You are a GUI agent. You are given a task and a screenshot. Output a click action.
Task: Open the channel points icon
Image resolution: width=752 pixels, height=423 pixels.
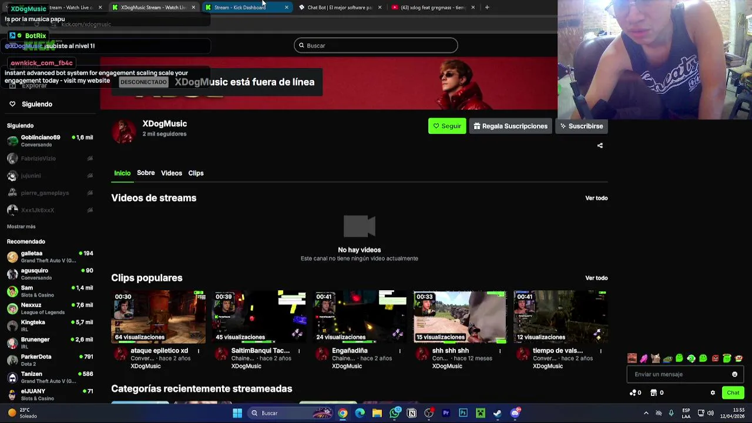pyautogui.click(x=633, y=392)
